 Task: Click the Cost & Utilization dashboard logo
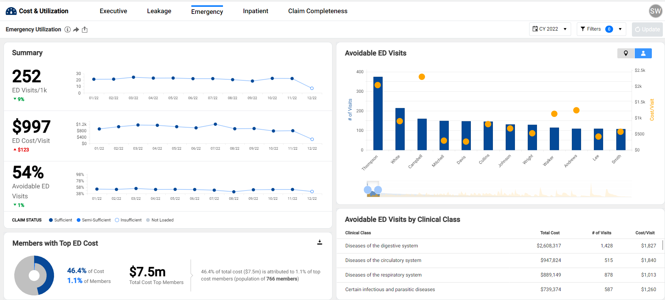coord(11,11)
